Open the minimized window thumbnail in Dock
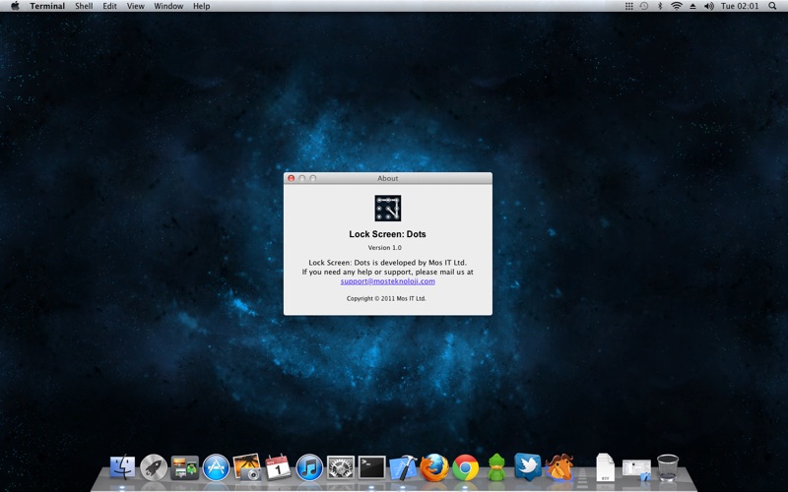 pyautogui.click(x=636, y=468)
